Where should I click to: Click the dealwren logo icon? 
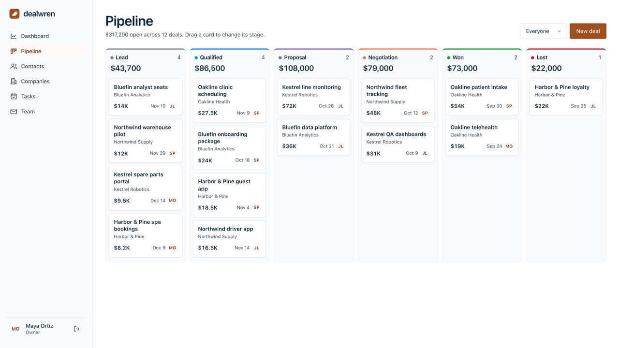[x=15, y=14]
